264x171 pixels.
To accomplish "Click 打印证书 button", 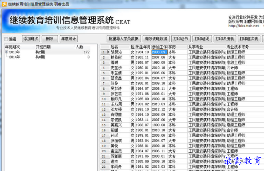I will click(181, 39).
